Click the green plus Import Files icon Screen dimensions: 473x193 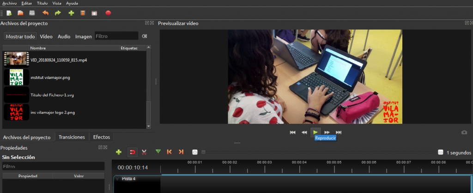click(71, 13)
